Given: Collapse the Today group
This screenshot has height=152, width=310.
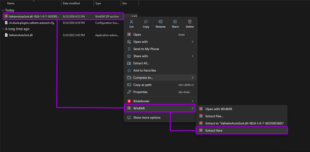Looking at the screenshot, I should point(3,10).
